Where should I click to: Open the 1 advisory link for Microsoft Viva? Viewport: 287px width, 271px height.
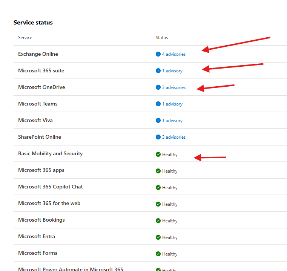[172, 121]
